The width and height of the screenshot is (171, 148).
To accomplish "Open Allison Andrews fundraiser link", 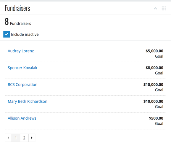I will coord(22,118).
